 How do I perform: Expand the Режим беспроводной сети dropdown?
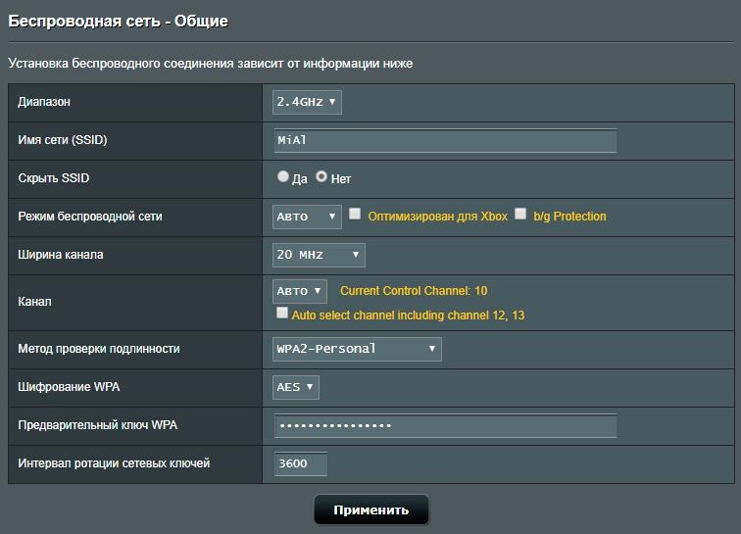(x=307, y=217)
